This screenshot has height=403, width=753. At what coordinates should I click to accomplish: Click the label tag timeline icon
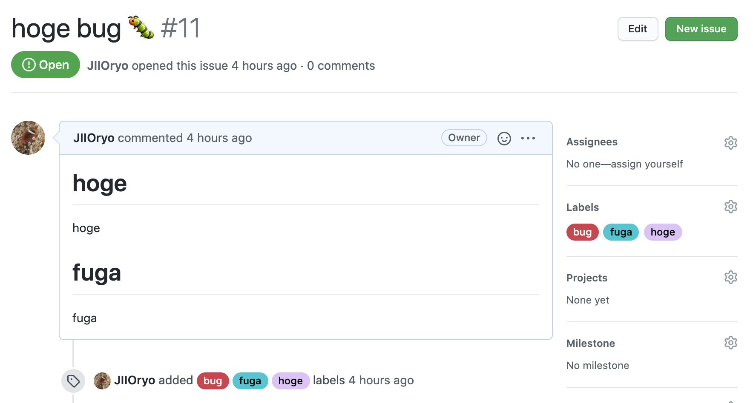(73, 381)
